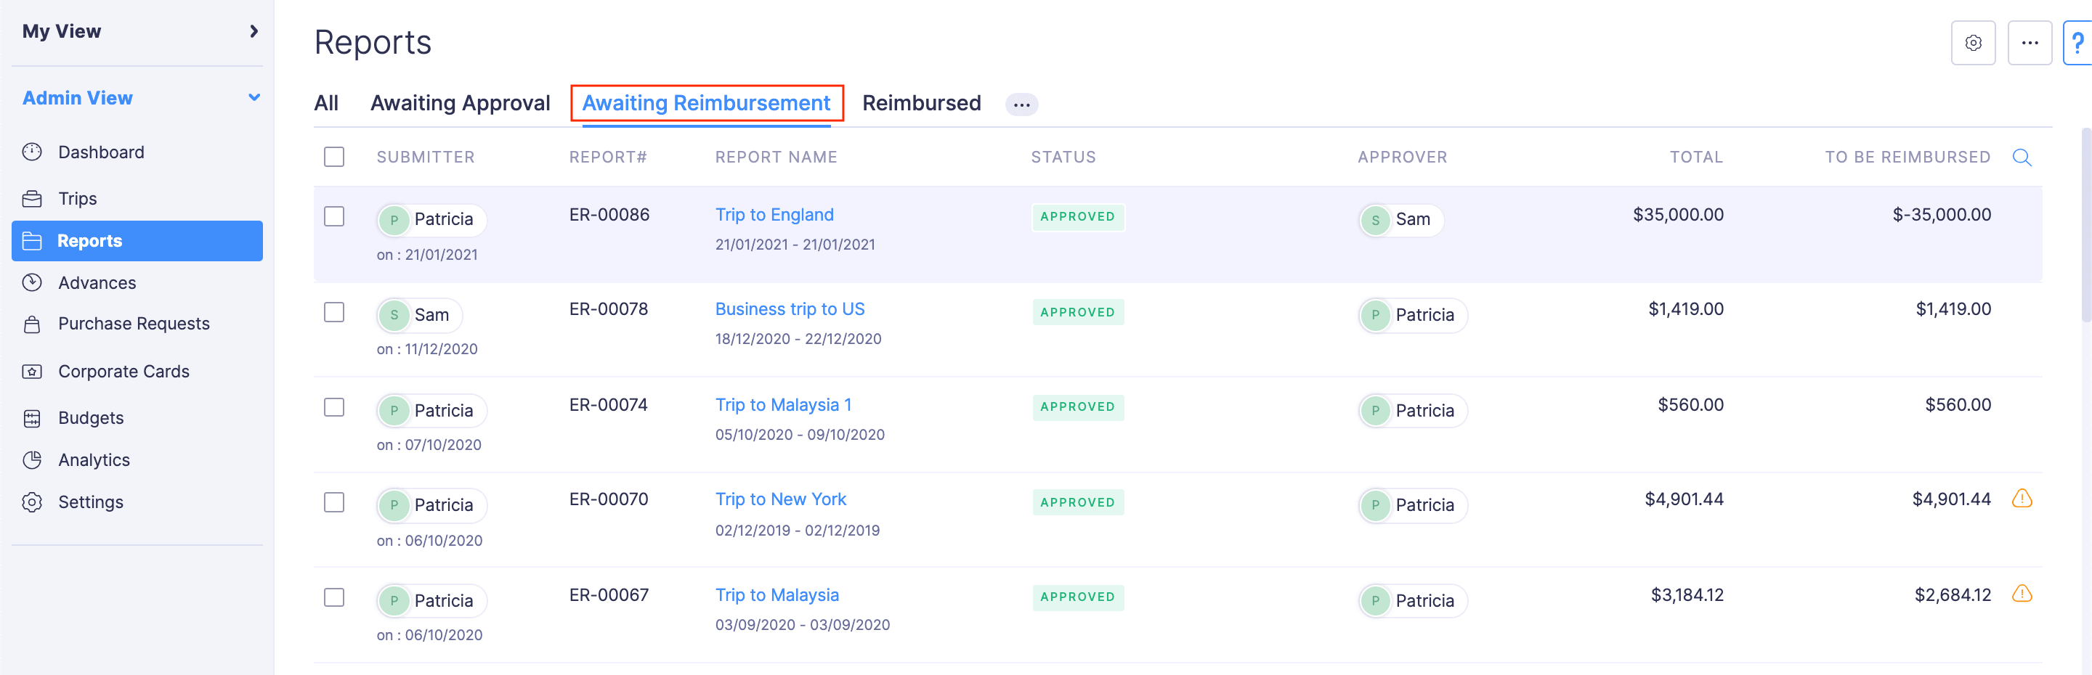The image size is (2092, 675).
Task: Toggle the select all reports checkbox
Action: click(x=334, y=157)
